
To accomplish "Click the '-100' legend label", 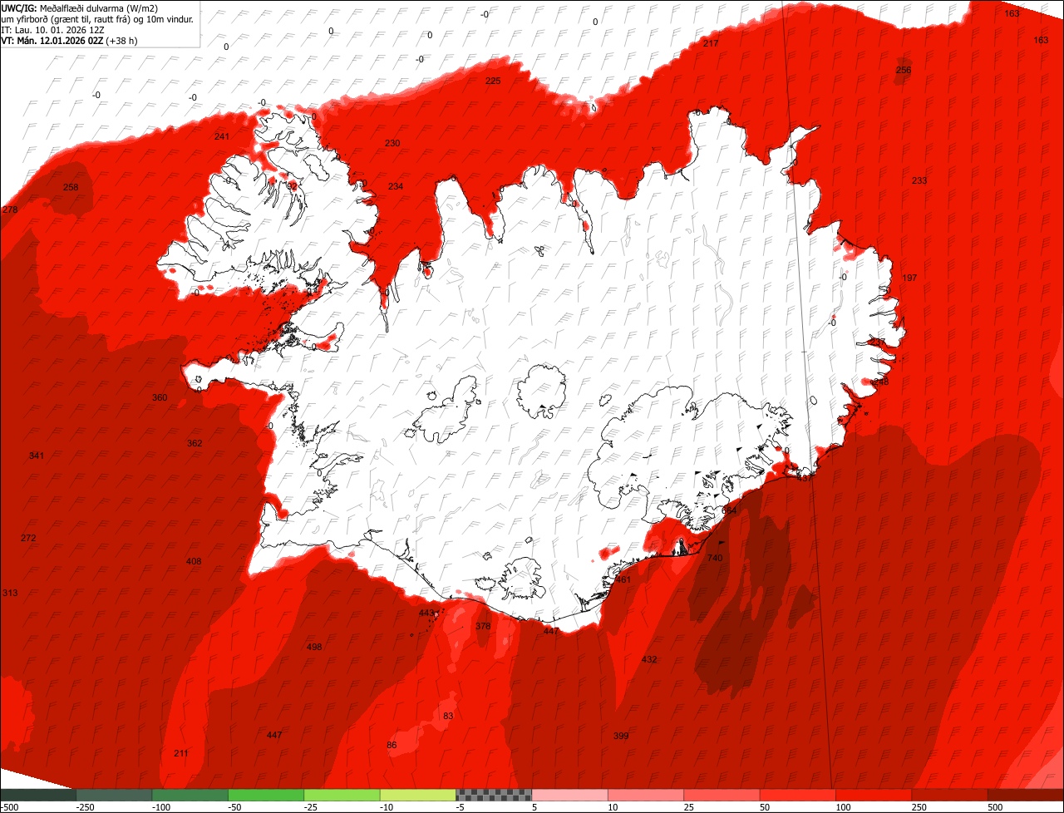I will [x=161, y=806].
